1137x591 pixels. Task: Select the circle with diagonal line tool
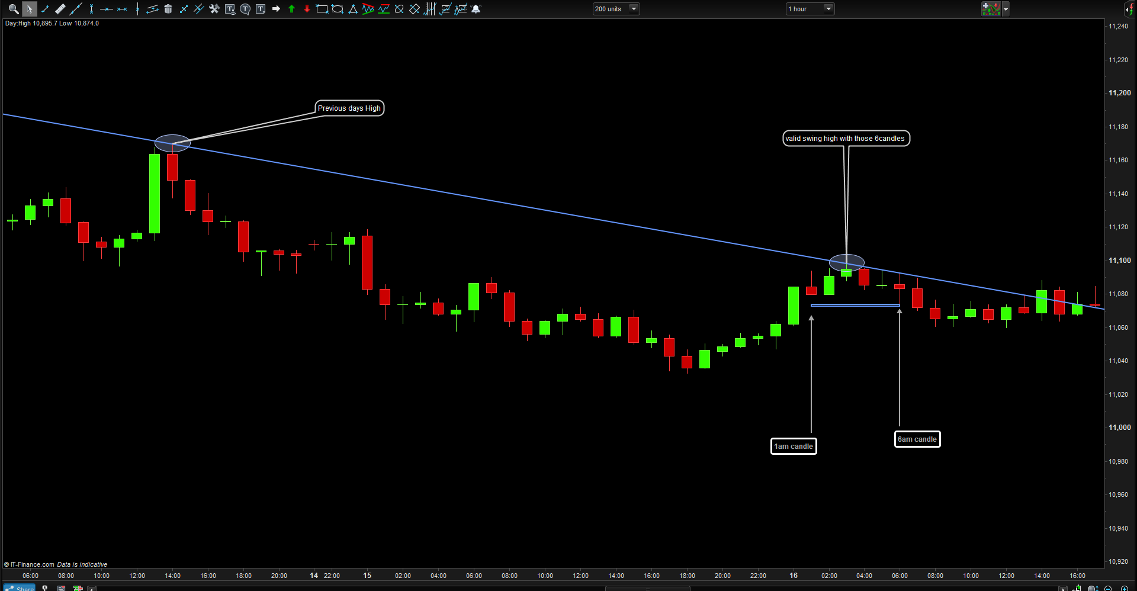(399, 9)
